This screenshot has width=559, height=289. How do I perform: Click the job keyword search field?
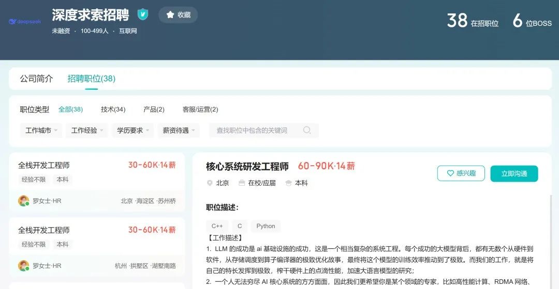point(264,131)
